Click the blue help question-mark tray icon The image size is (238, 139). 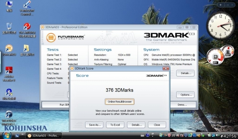click(148, 135)
